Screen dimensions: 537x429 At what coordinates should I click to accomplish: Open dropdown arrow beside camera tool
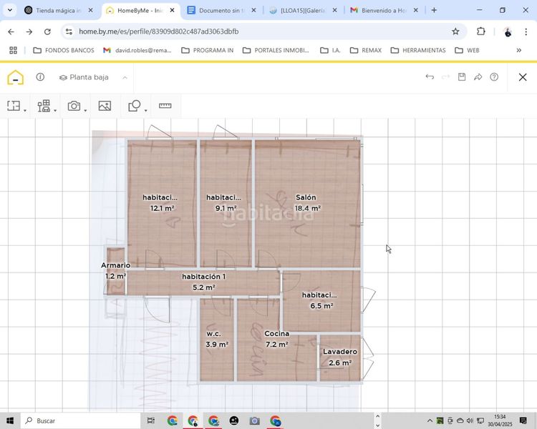85,110
